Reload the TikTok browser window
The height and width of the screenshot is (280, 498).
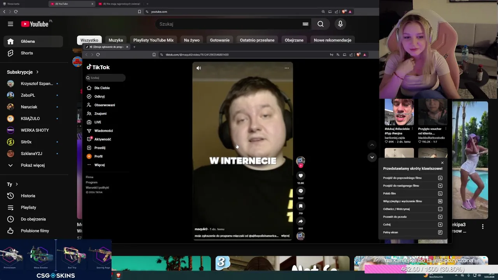98,55
